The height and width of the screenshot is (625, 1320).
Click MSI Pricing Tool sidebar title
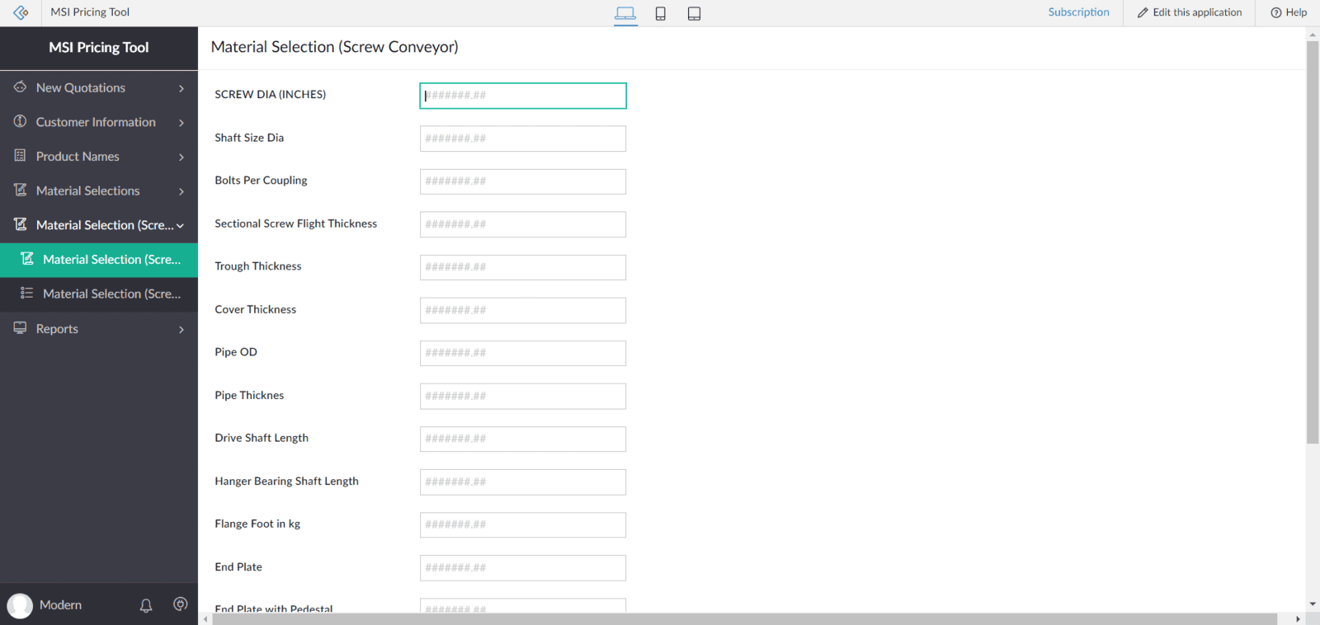coord(99,48)
